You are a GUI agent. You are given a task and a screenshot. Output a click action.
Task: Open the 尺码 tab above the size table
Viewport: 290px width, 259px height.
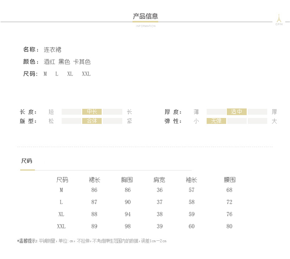27,161
